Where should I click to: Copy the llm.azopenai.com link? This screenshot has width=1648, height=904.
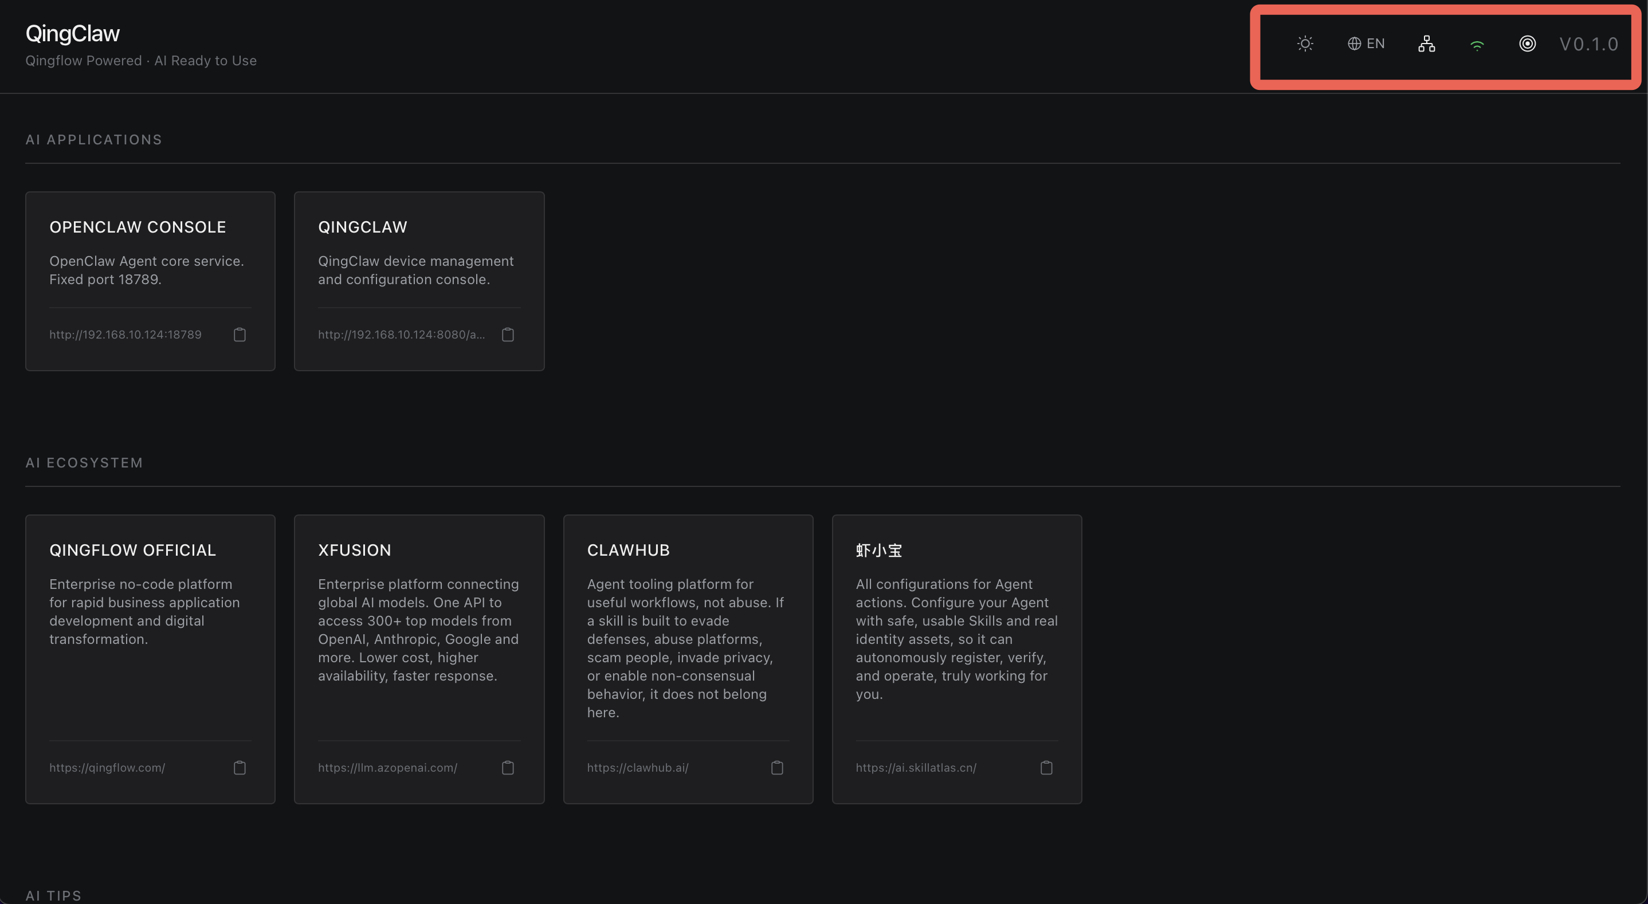point(508,768)
